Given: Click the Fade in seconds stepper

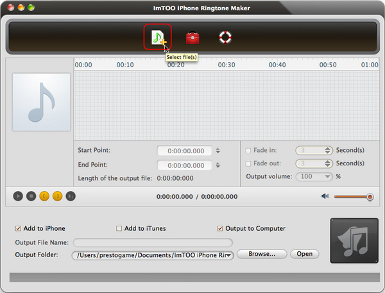Looking at the screenshot, I should coord(327,151).
